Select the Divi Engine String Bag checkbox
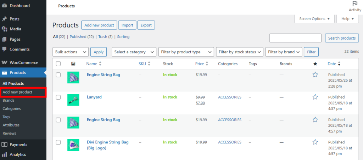 click(58, 142)
